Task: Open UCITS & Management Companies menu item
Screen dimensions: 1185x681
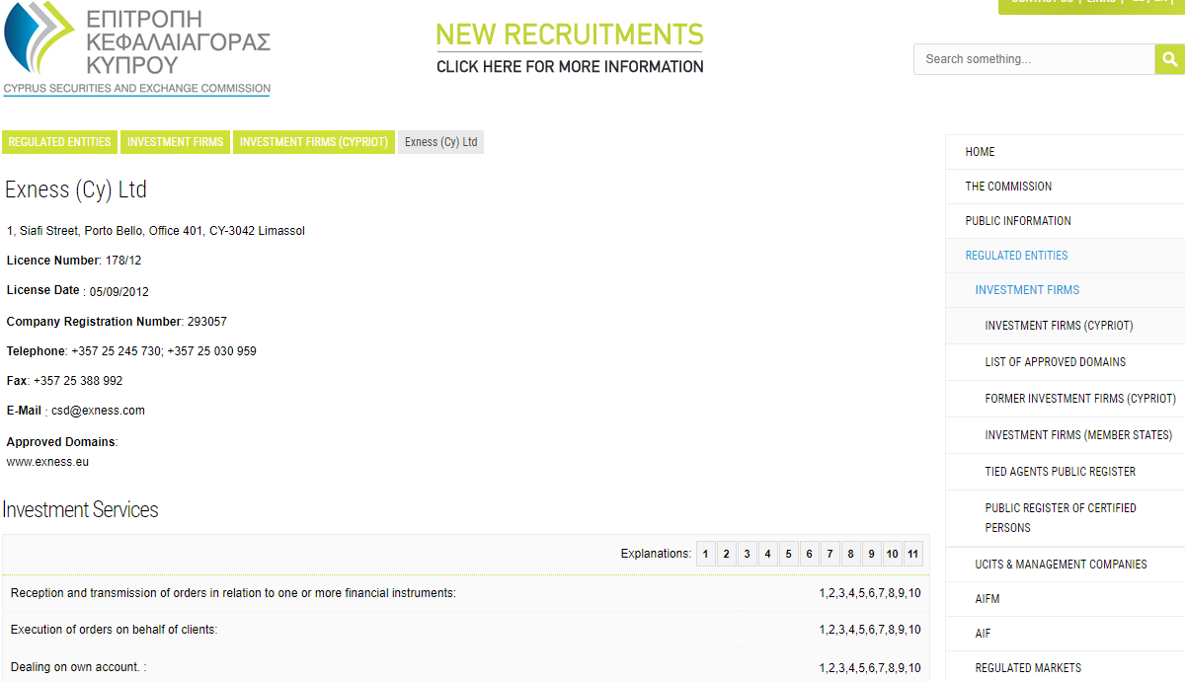Action: (x=1065, y=565)
